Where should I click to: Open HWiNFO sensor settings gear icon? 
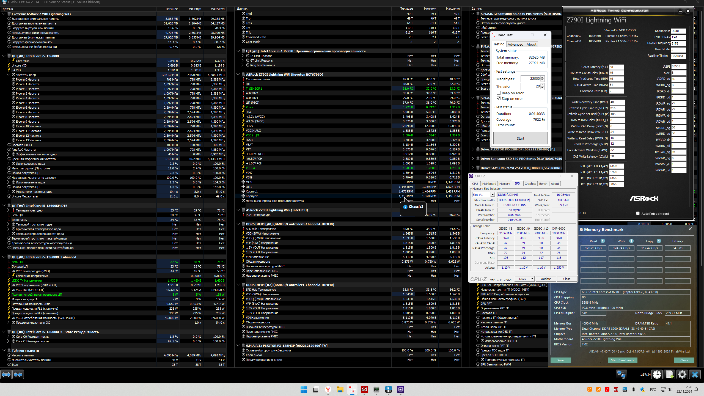click(682, 375)
